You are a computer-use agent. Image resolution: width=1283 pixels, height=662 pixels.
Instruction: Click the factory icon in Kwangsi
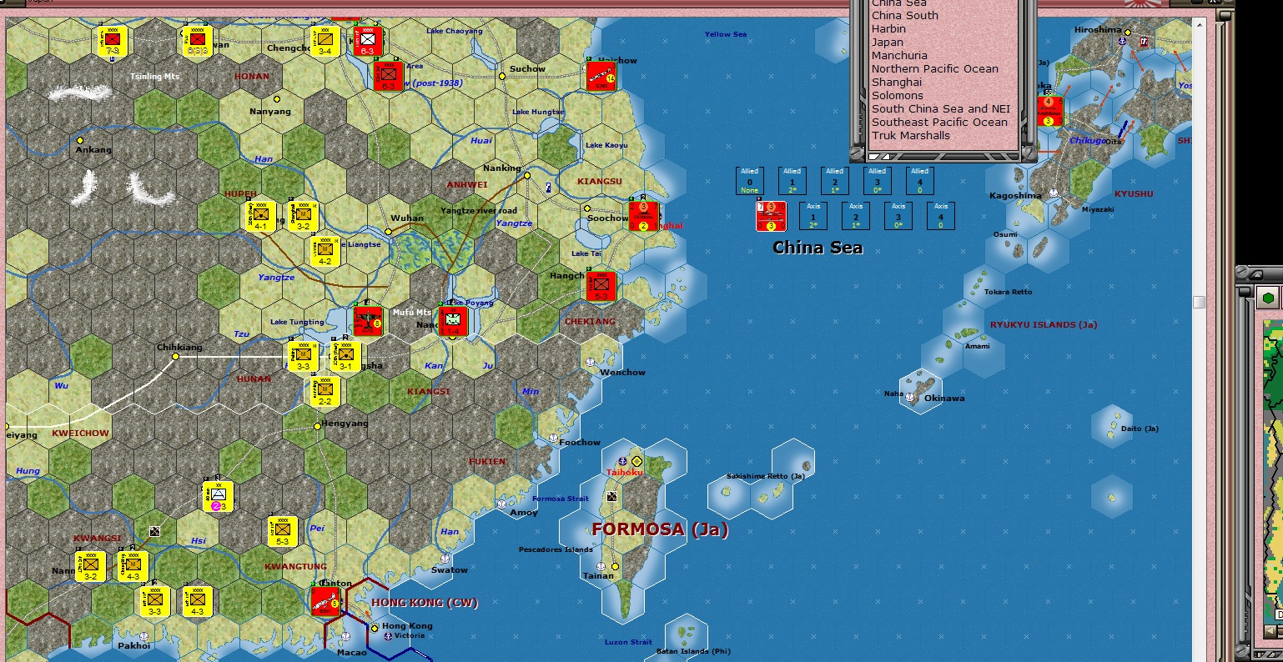154,531
